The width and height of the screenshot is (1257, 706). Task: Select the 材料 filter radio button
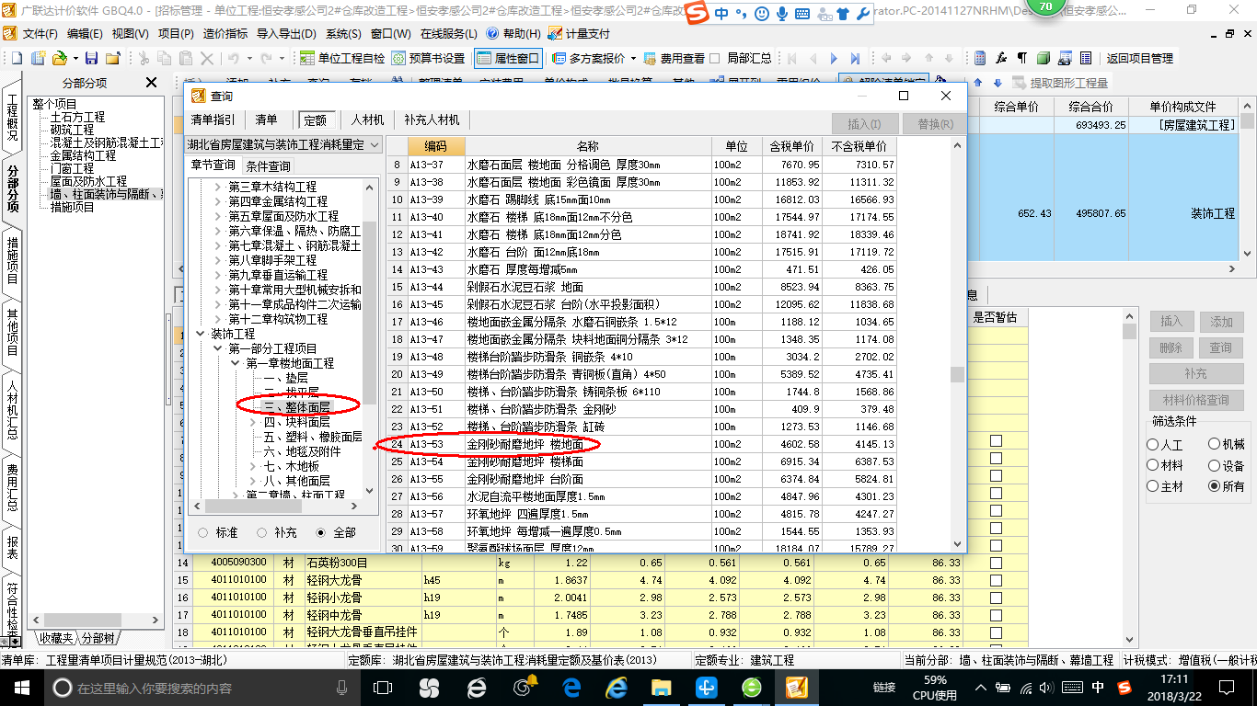point(1153,465)
